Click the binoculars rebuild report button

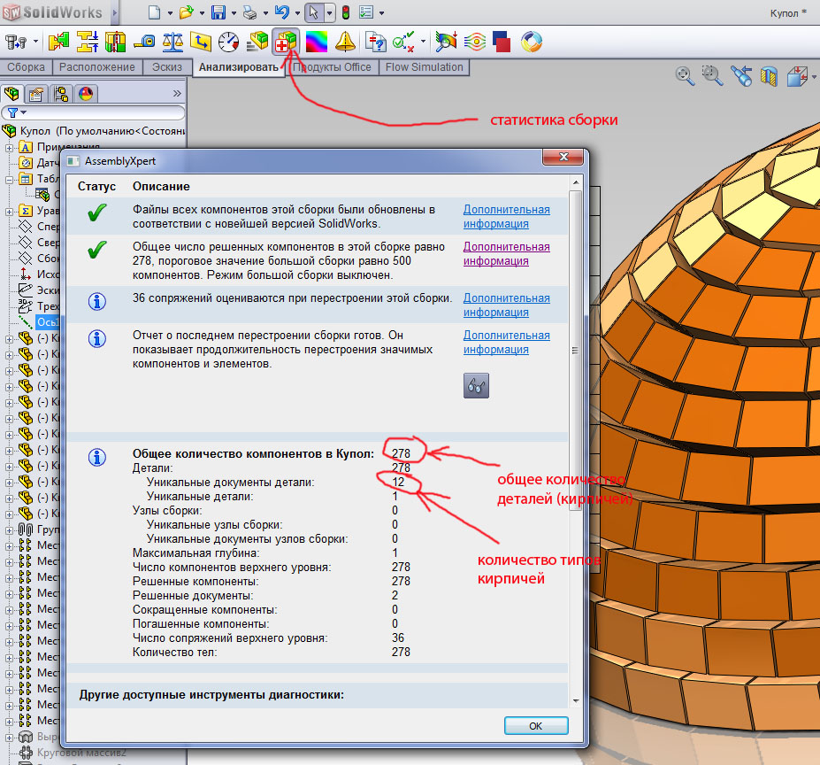pos(476,385)
